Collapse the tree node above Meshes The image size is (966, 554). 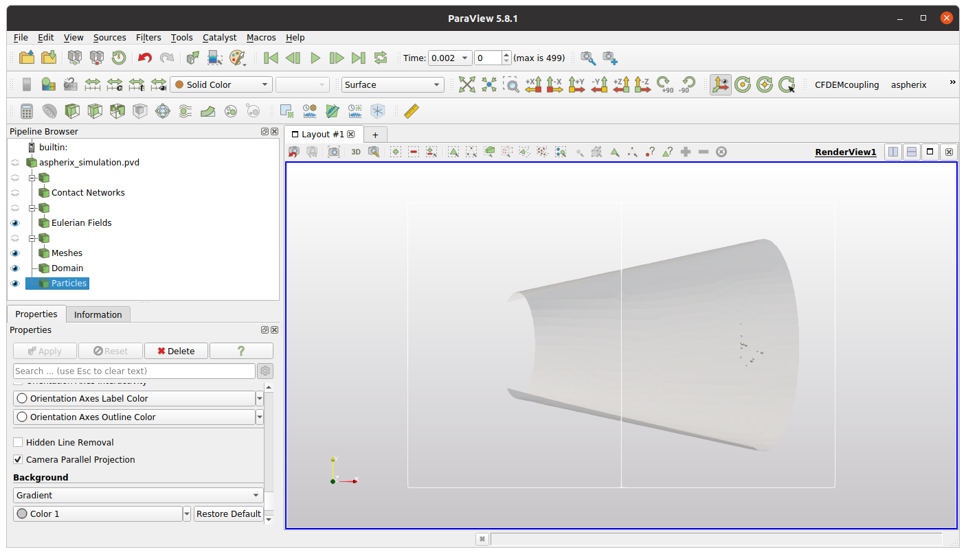[32, 238]
